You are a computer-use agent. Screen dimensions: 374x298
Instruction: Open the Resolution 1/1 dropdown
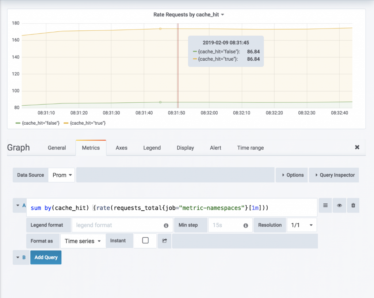(302, 225)
